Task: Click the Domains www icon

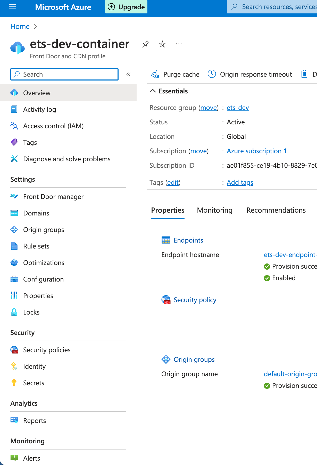Action: pos(14,213)
